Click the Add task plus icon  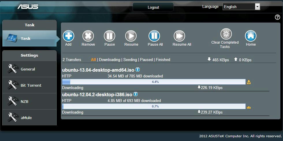click(68, 36)
